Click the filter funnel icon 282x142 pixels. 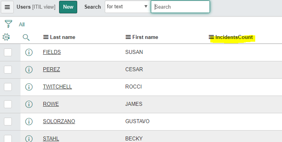coord(8,24)
